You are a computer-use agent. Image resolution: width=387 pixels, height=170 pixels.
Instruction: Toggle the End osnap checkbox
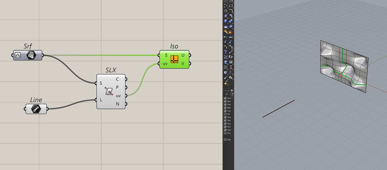pos(225,98)
